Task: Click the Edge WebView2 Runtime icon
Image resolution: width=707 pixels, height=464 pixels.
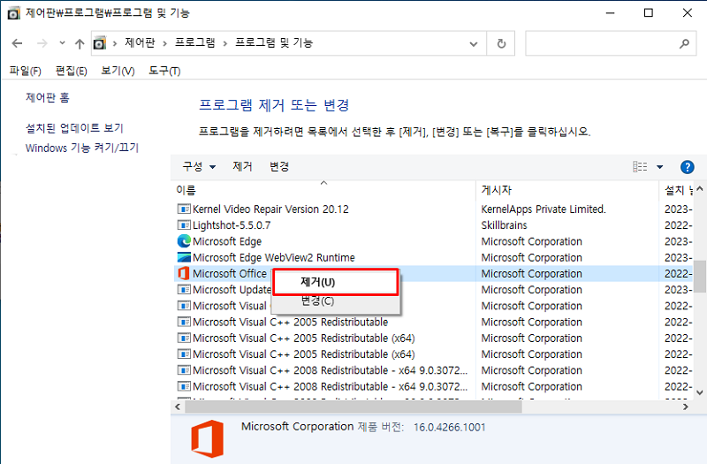Action: (x=184, y=257)
